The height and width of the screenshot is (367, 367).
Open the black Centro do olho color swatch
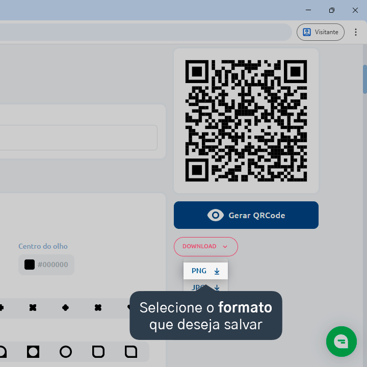(30, 265)
